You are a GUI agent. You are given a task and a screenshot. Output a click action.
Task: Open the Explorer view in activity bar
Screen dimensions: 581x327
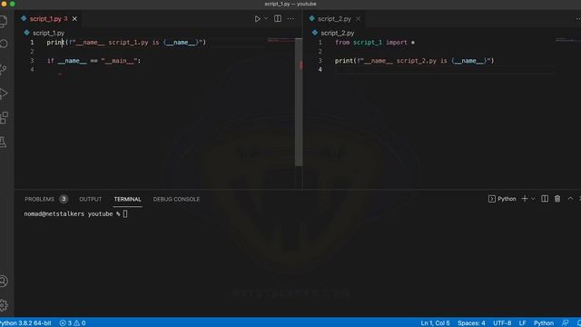click(x=4, y=22)
